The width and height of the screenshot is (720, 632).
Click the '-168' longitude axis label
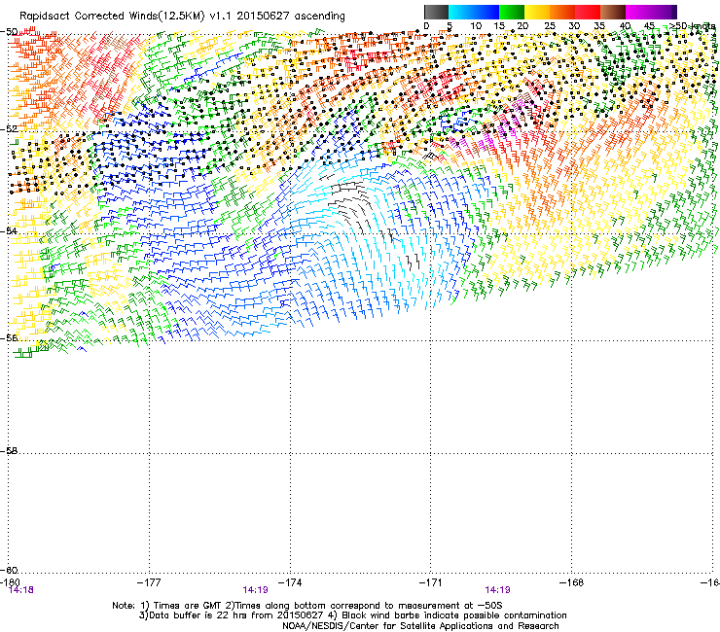click(x=572, y=582)
